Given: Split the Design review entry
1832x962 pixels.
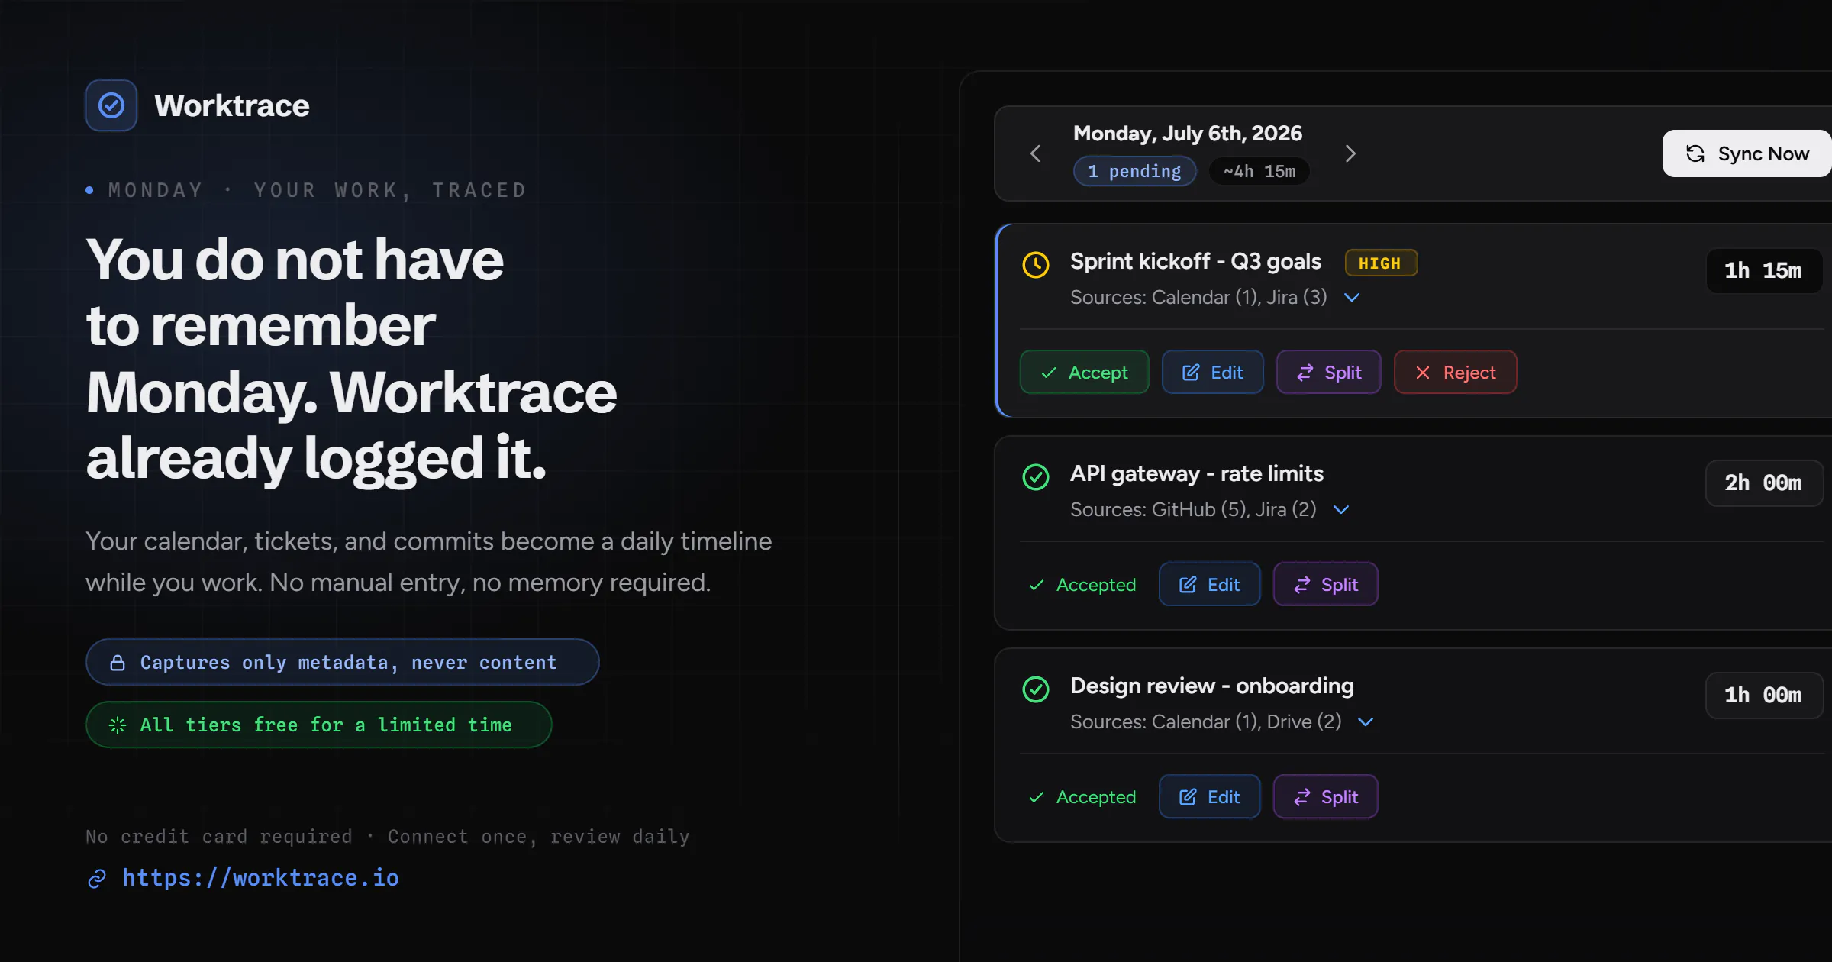Looking at the screenshot, I should (1326, 796).
